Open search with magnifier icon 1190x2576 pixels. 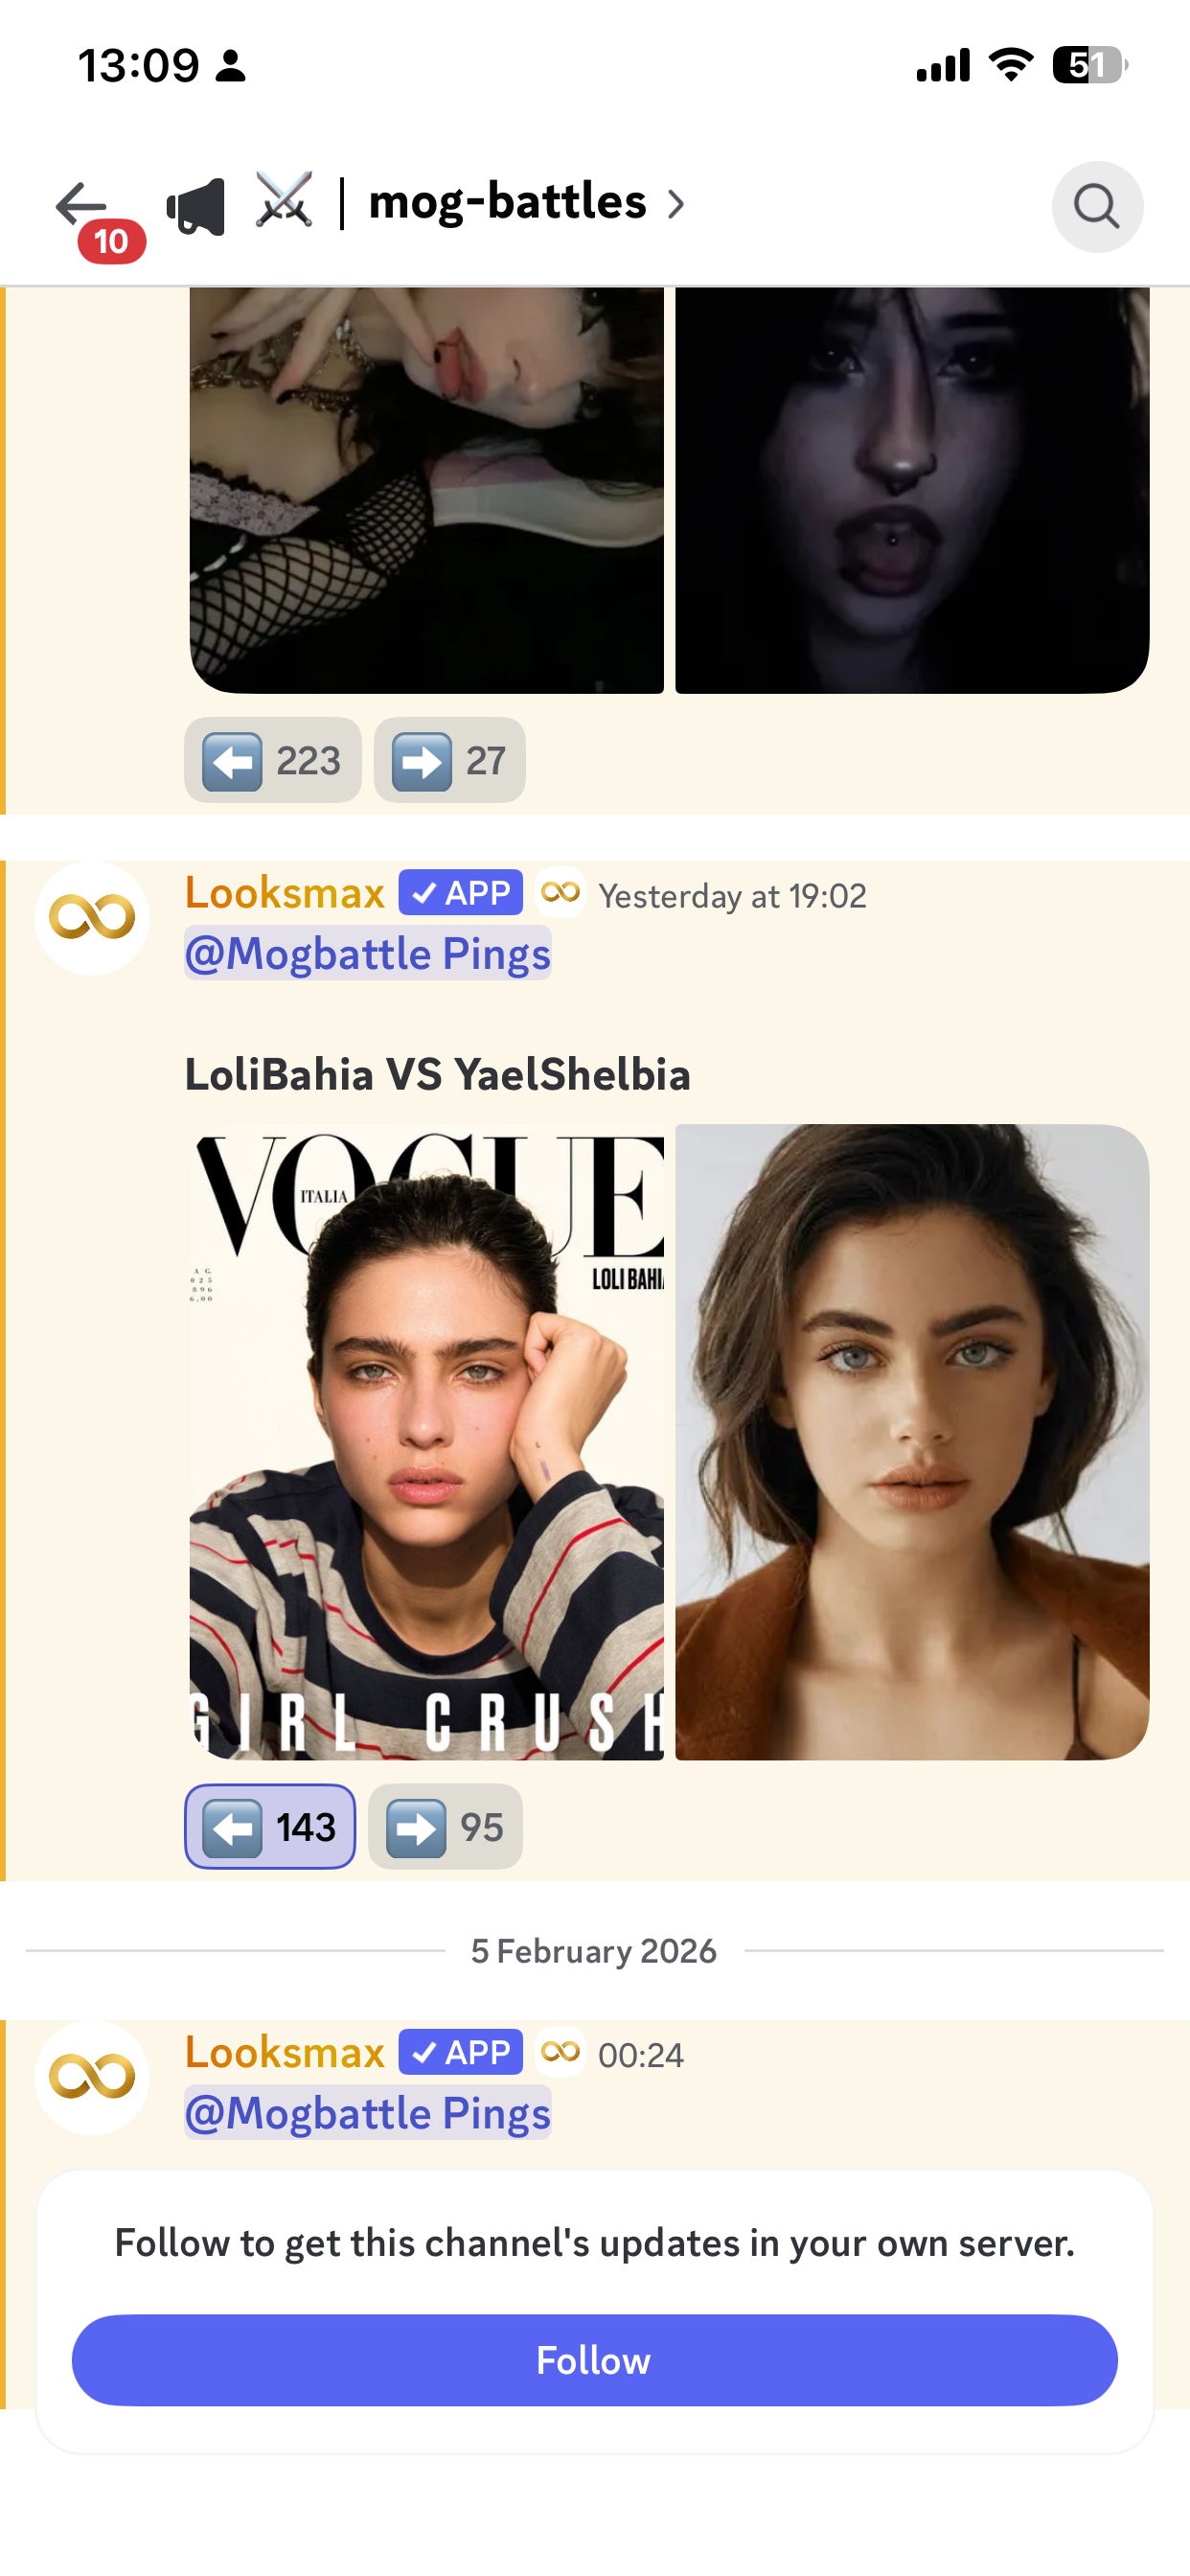[x=1097, y=206]
